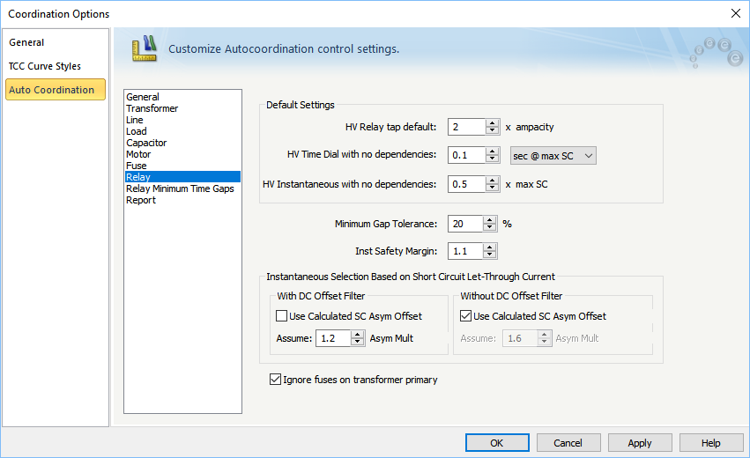Enable Use Calculated SC Asym Offset with DC filter
Image resolution: width=750 pixels, height=458 pixels.
[282, 316]
